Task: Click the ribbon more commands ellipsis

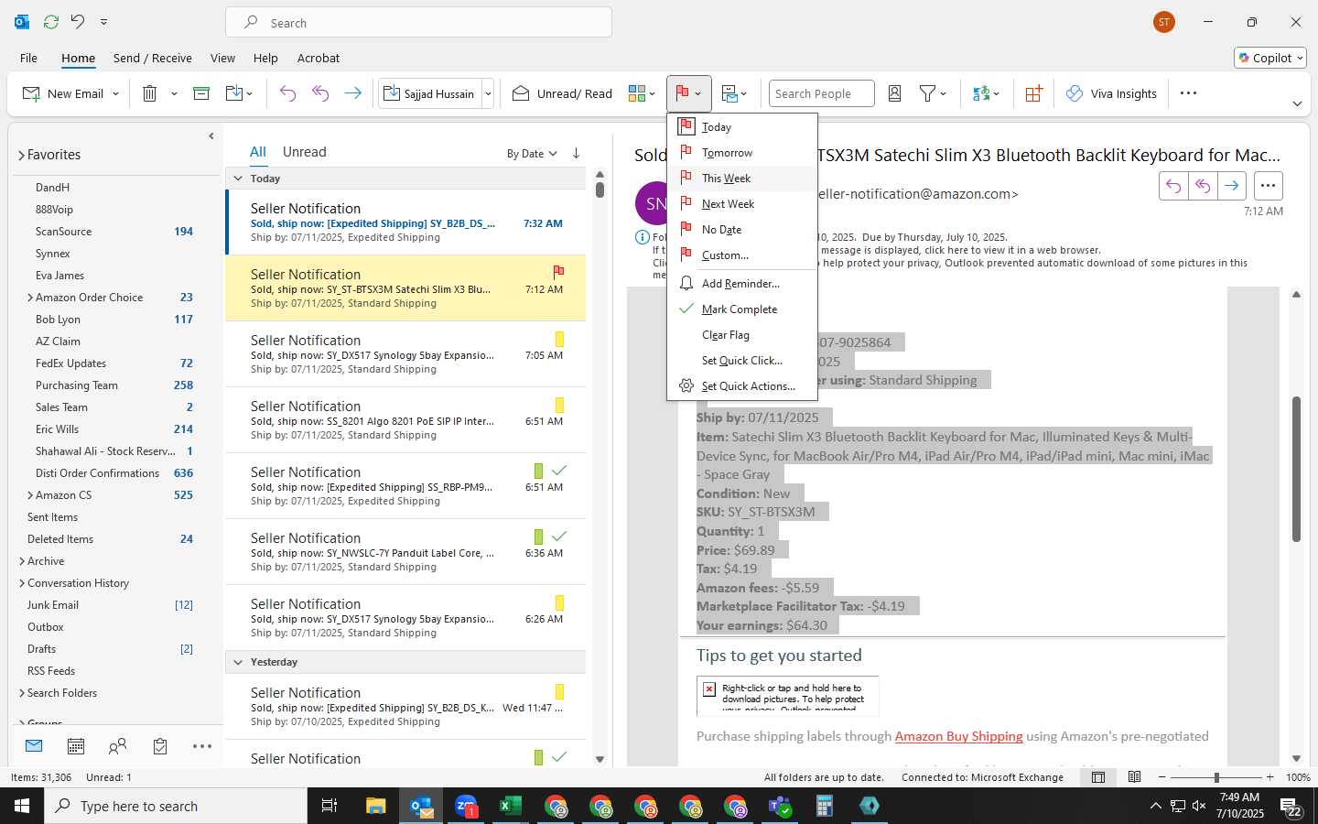Action: [x=1188, y=93]
